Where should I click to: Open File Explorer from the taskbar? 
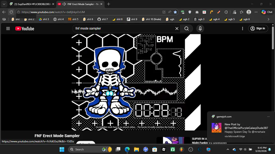coord(137,149)
